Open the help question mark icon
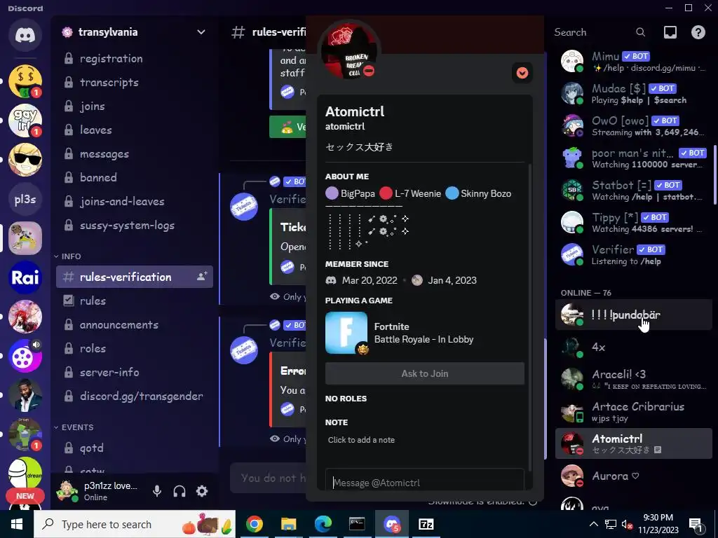The height and width of the screenshot is (538, 718). (698, 32)
